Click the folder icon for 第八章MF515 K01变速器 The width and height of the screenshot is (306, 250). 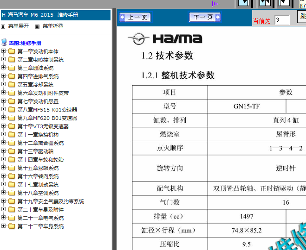pos(12,110)
